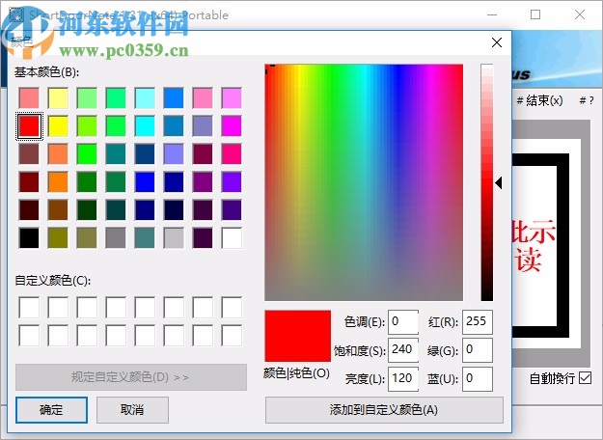Choose the magenta basic color swatch
Image resolution: width=603 pixels, height=440 pixels.
click(x=232, y=125)
